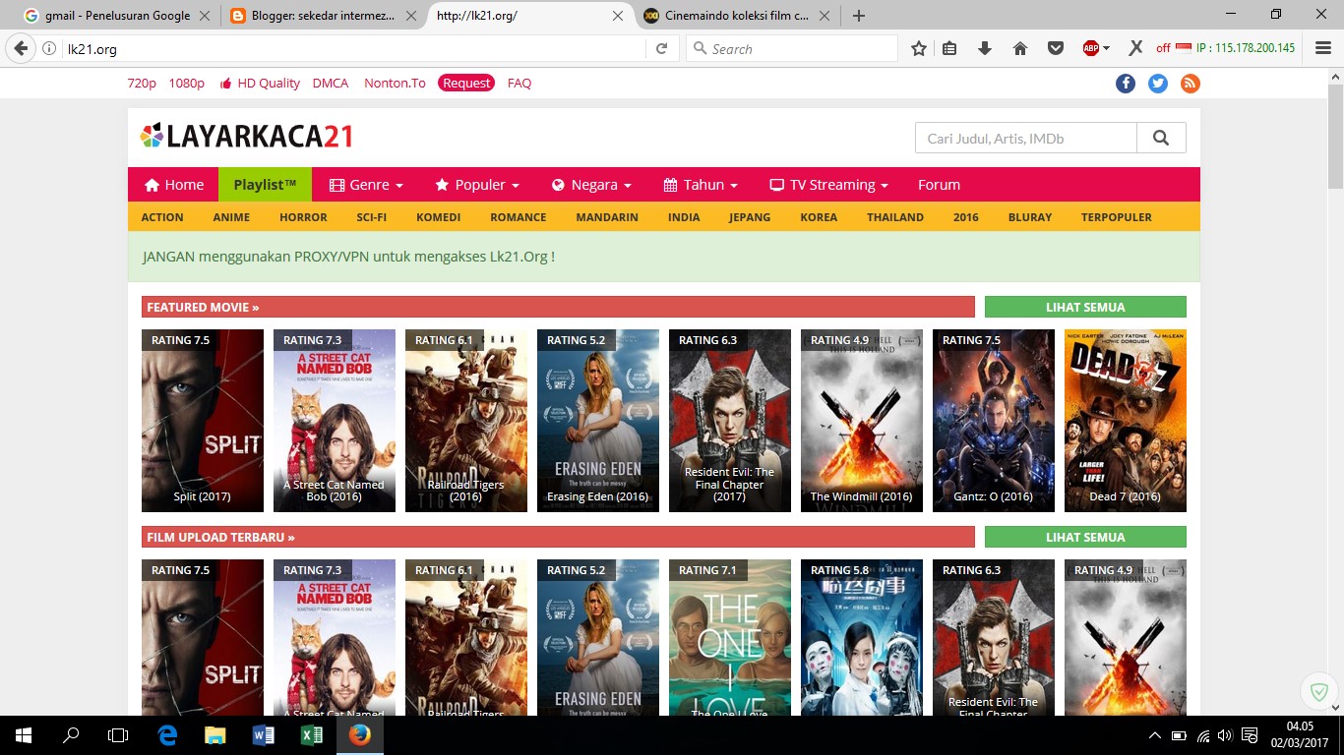This screenshot has height=755, width=1344.
Task: Open the Firefox bookmarks list icon
Action: coord(949,48)
